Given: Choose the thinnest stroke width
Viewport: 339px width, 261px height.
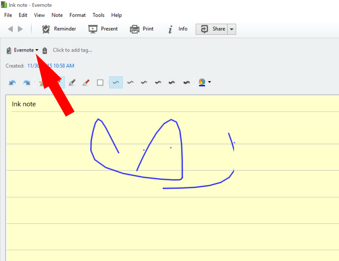Looking at the screenshot, I should (116, 83).
